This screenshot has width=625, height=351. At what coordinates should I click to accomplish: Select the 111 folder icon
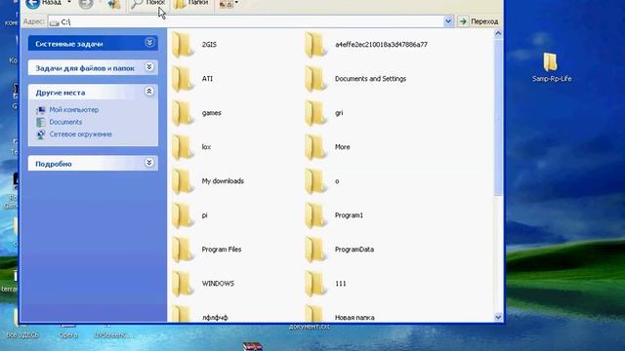coord(316,284)
